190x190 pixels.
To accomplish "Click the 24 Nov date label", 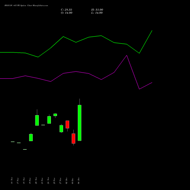I will (x=48, y=180).
